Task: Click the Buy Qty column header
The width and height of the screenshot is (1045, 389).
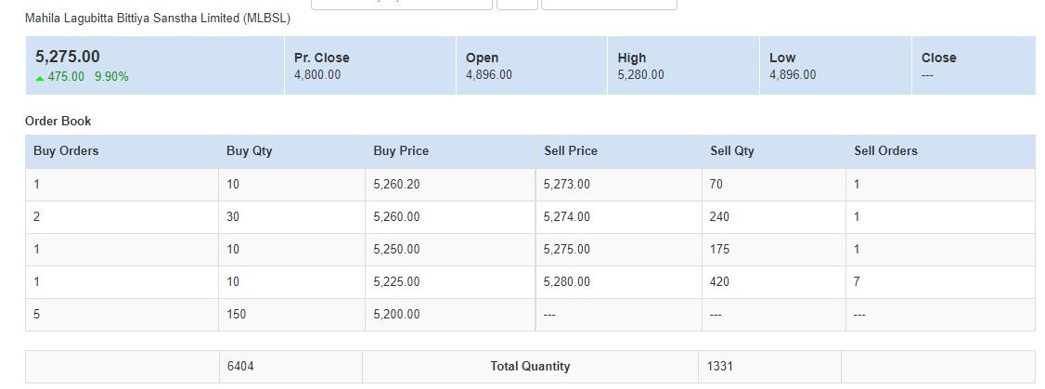Action: [250, 150]
